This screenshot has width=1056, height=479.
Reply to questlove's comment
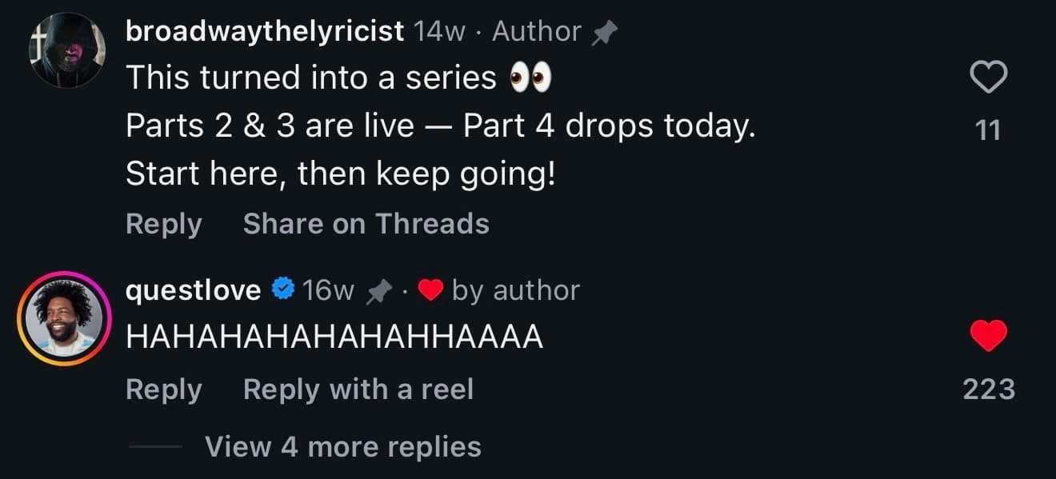164,389
